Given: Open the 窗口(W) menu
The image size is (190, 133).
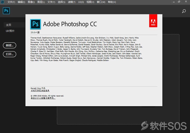Looking at the screenshot, I should tap(101, 2).
